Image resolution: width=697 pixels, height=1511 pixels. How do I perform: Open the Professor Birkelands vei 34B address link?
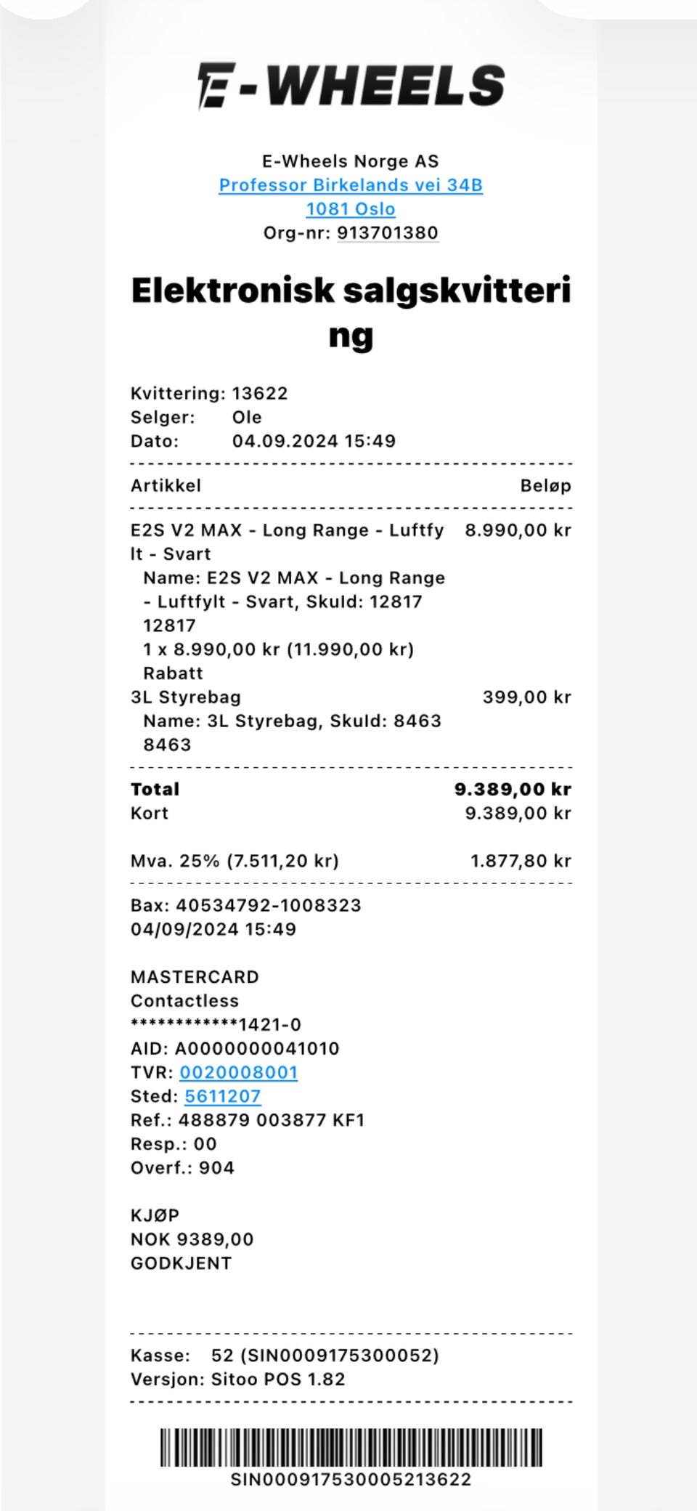tap(351, 185)
